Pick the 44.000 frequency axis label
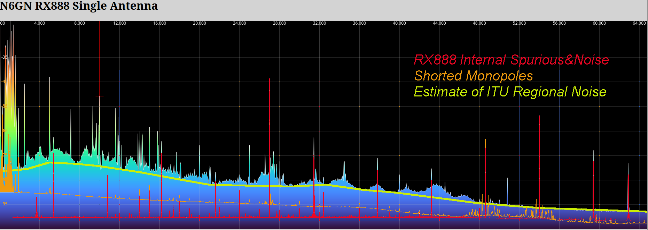The height and width of the screenshot is (230, 648). click(x=439, y=23)
